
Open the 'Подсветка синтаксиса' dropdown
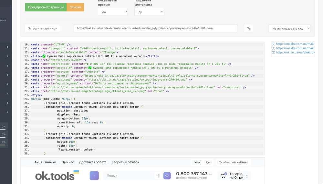tap(149, 12)
